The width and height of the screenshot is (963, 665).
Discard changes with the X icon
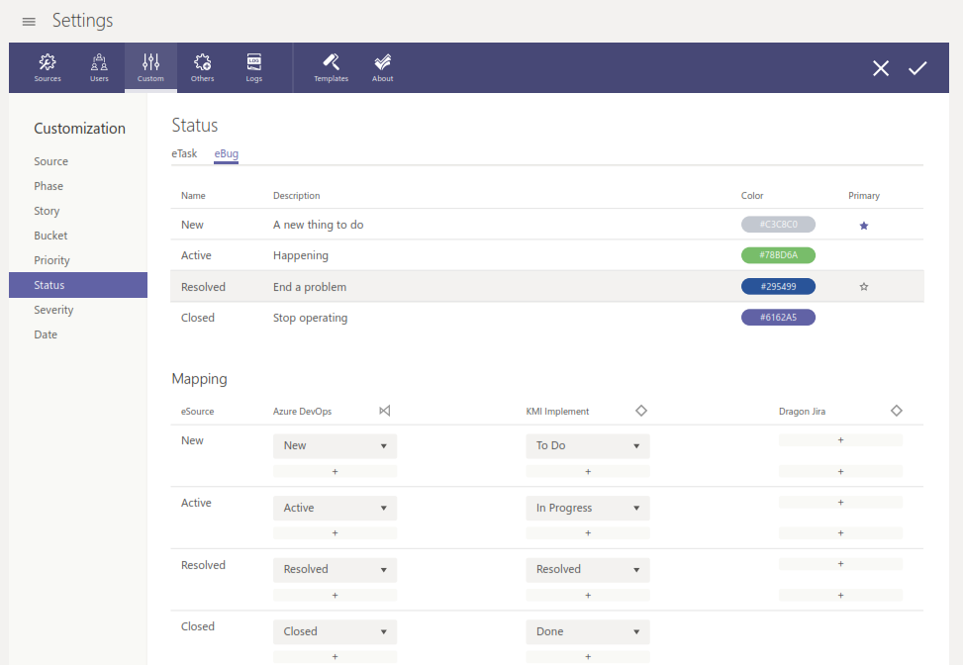880,68
